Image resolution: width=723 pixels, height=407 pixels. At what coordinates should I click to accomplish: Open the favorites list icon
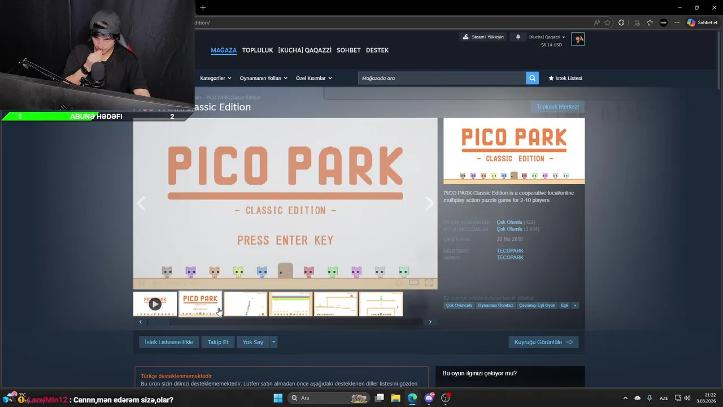click(x=650, y=23)
